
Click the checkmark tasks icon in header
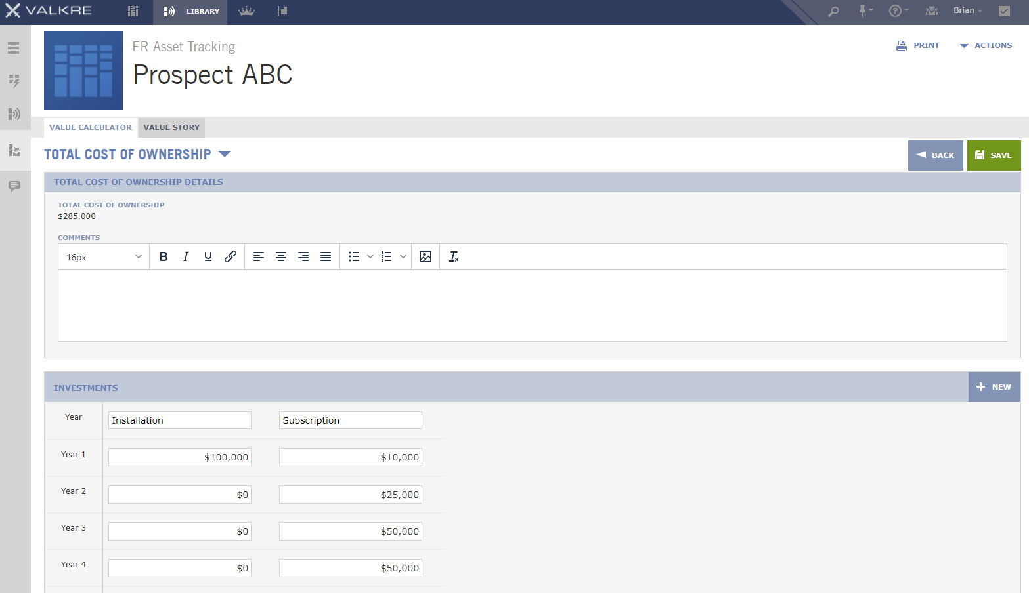coord(1004,10)
